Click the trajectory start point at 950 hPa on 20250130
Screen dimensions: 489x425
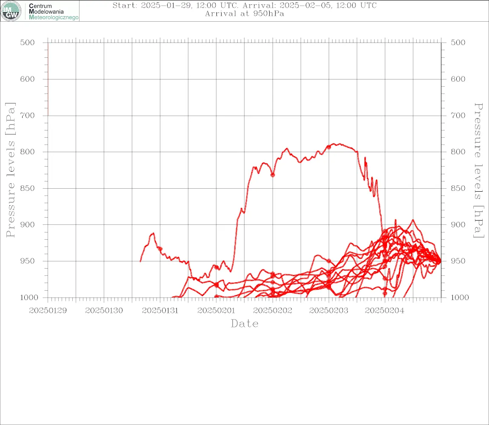pos(141,261)
